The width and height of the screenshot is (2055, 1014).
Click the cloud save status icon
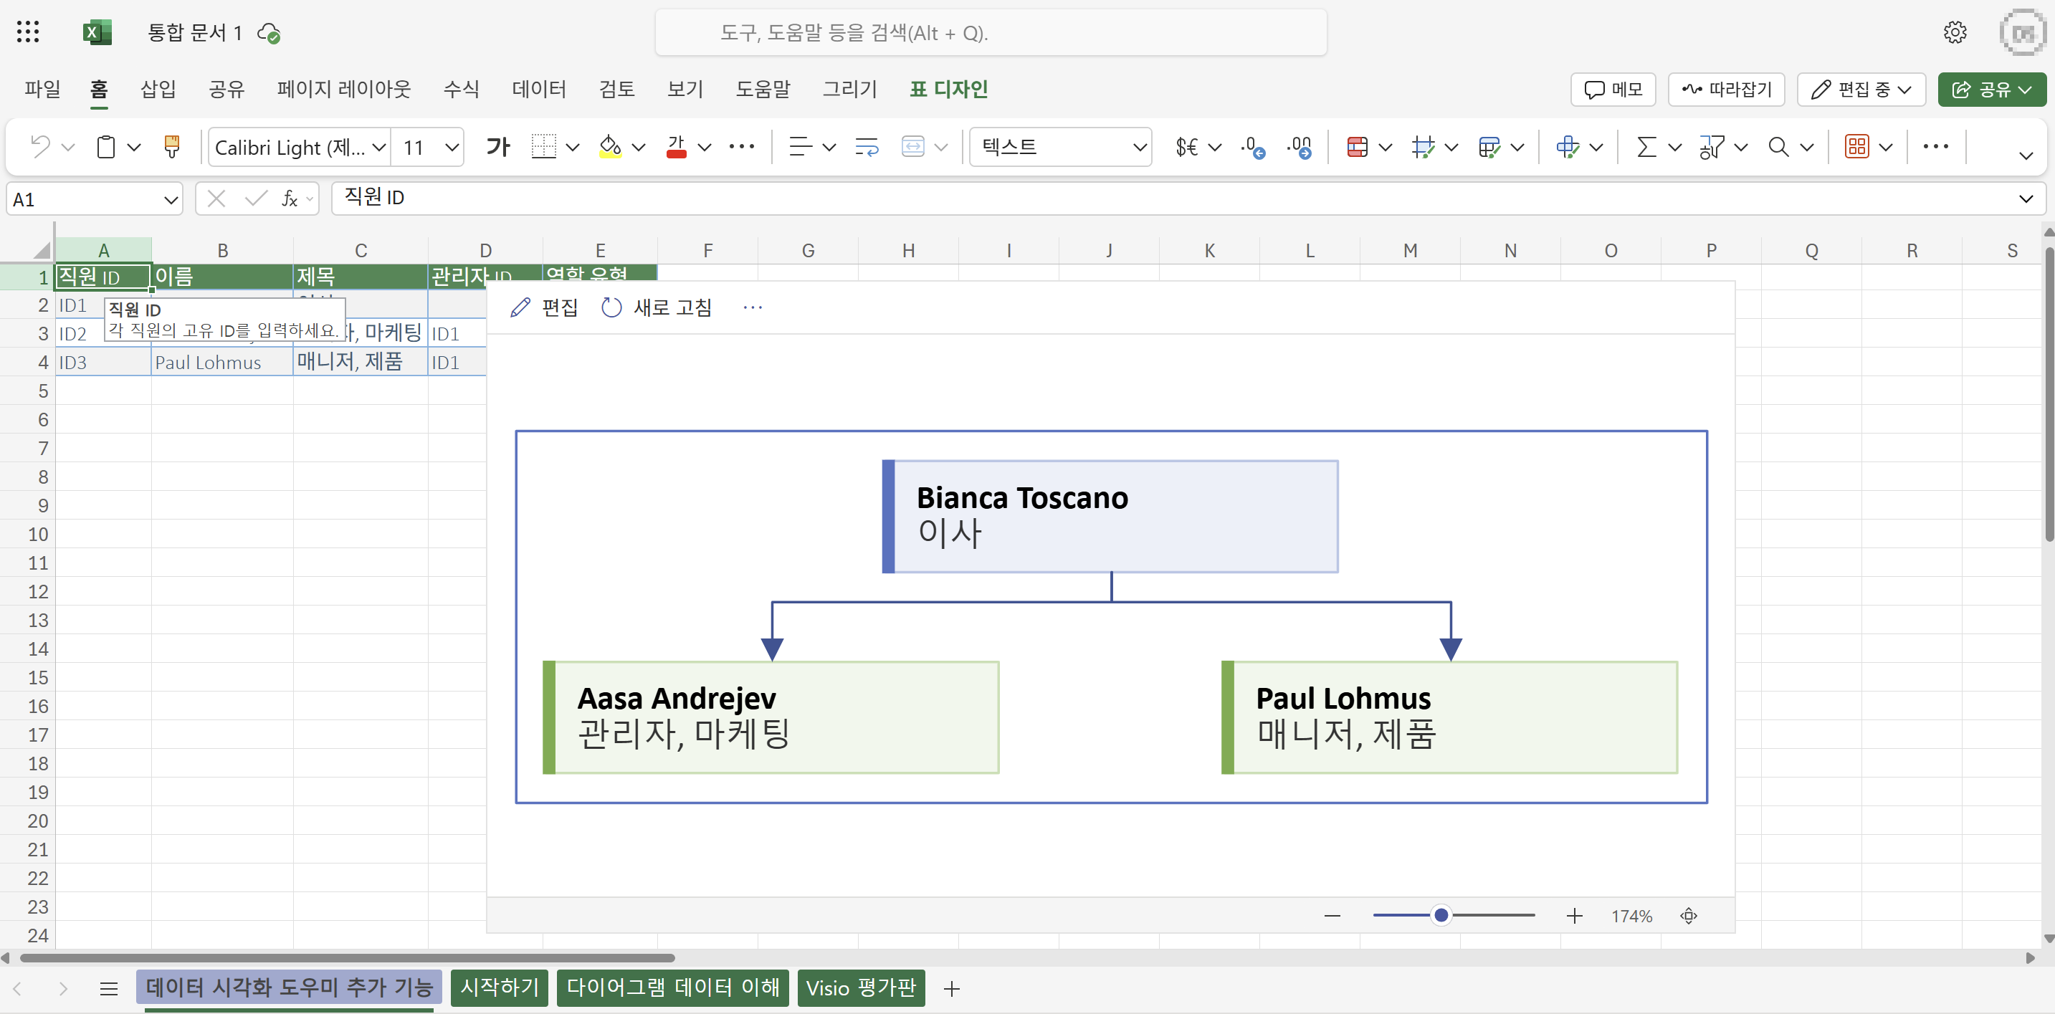pyautogui.click(x=269, y=34)
